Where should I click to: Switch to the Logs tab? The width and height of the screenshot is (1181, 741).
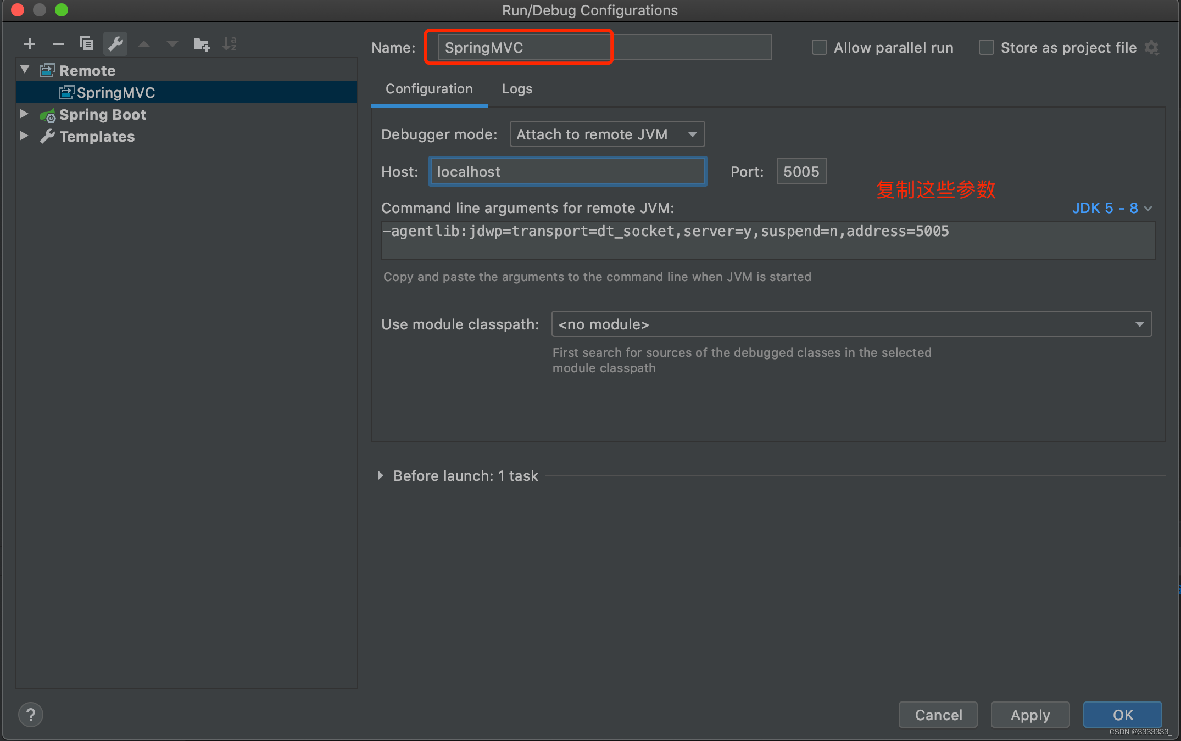(517, 89)
